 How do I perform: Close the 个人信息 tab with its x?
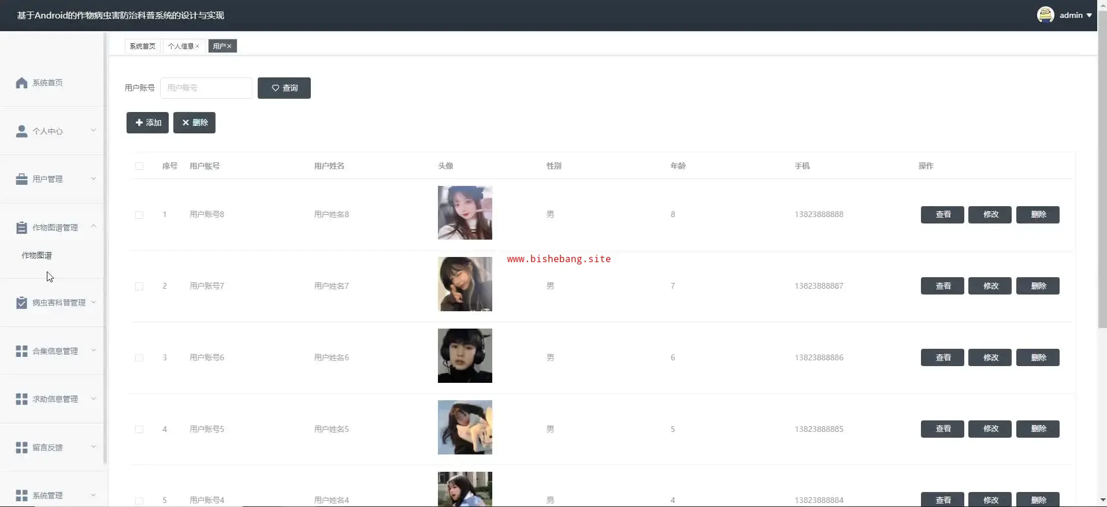[197, 46]
